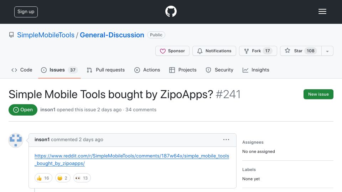Viewport: 342px width, 192px height.
Task: Click the Sponsor heart button
Action: point(172,51)
